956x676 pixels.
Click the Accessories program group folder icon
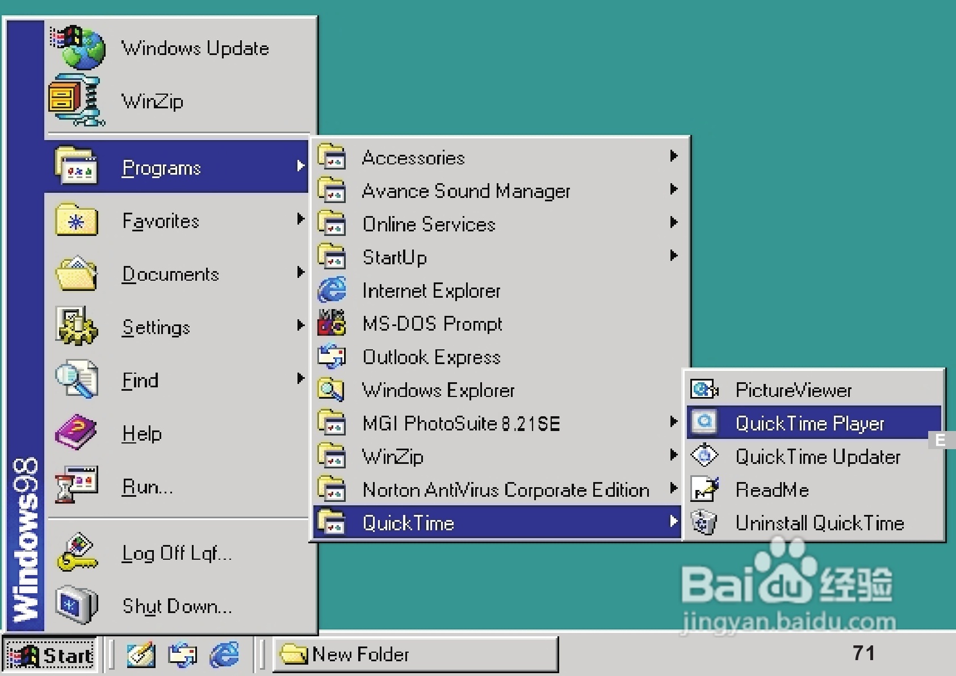click(332, 157)
